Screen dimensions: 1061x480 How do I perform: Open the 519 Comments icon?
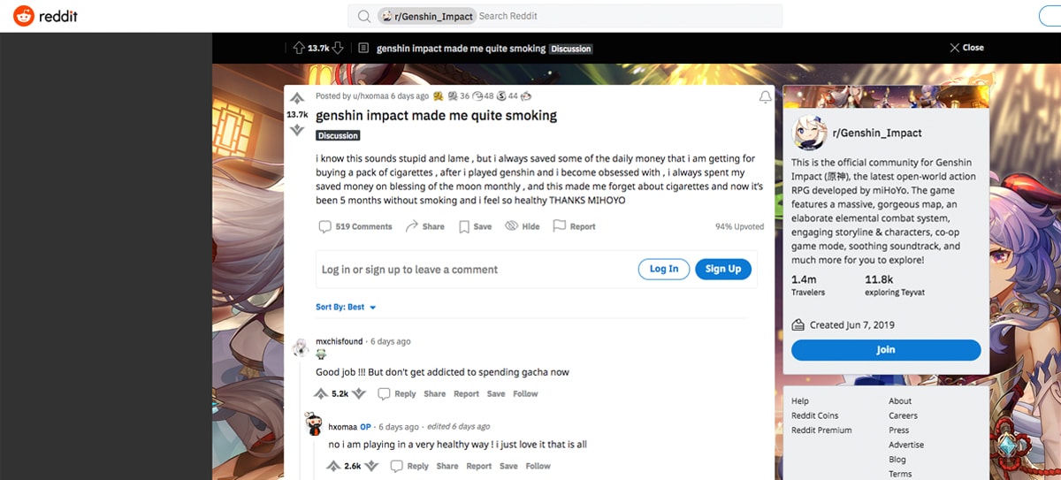[x=324, y=226]
